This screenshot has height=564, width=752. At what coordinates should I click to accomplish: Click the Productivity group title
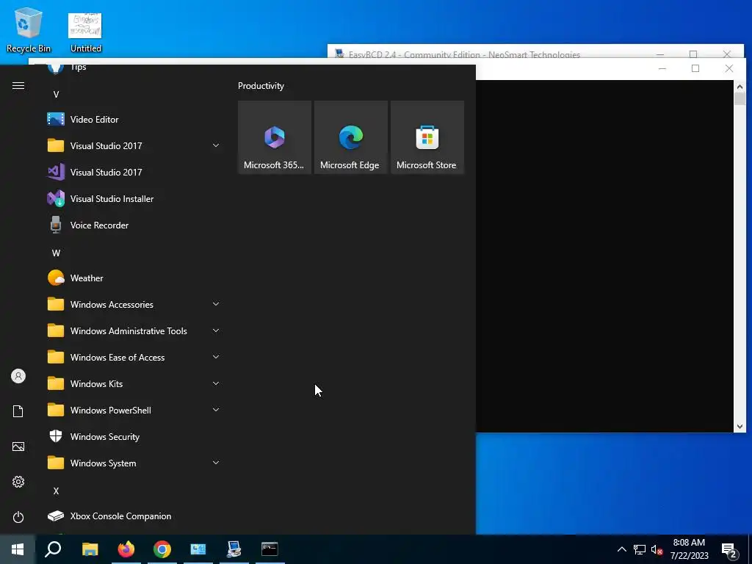point(261,86)
